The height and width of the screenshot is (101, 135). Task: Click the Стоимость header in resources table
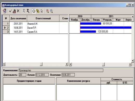click(117, 79)
